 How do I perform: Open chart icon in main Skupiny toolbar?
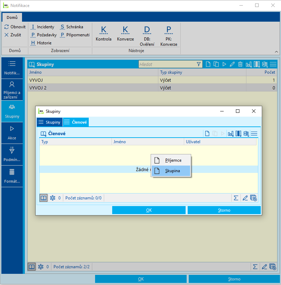(x=248, y=64)
